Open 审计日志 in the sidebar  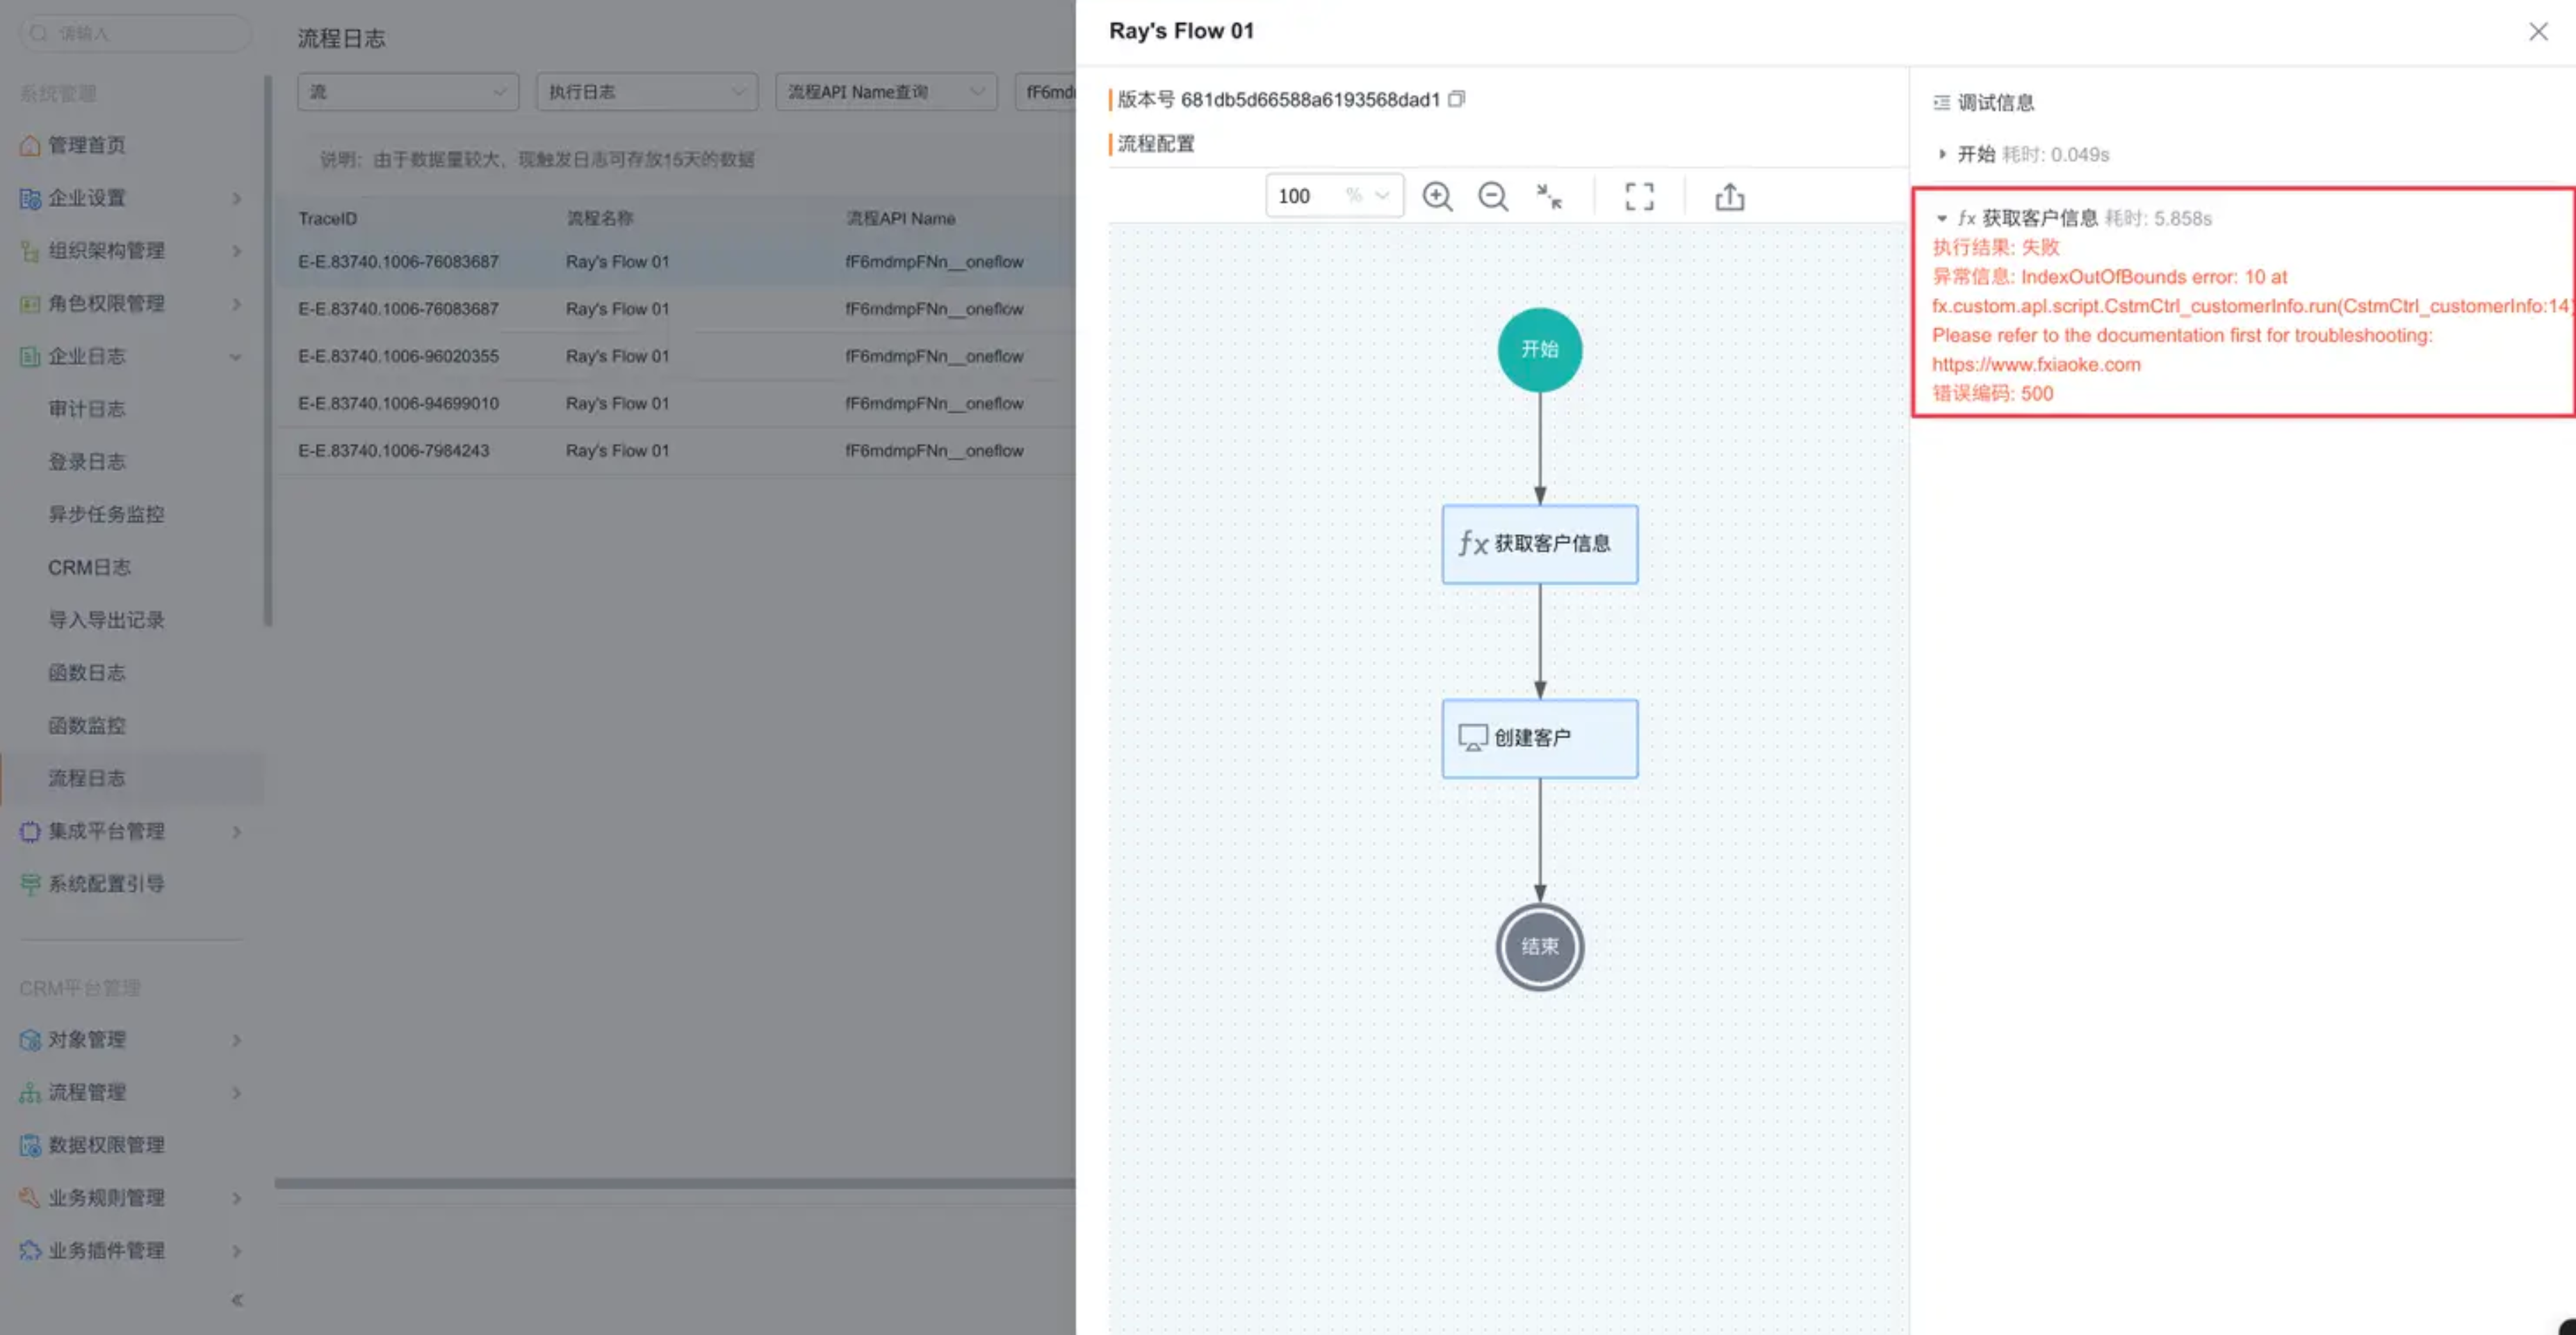(87, 408)
